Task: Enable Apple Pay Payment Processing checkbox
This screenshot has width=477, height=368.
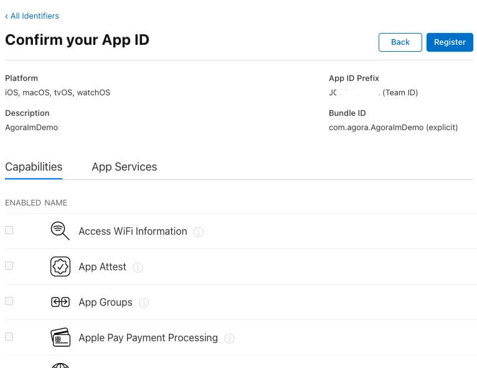Action: (9, 336)
